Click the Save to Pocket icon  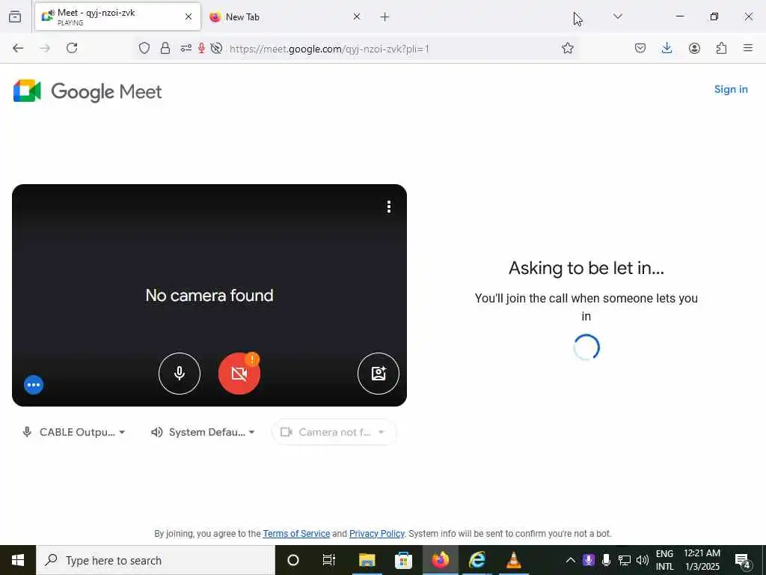(640, 48)
